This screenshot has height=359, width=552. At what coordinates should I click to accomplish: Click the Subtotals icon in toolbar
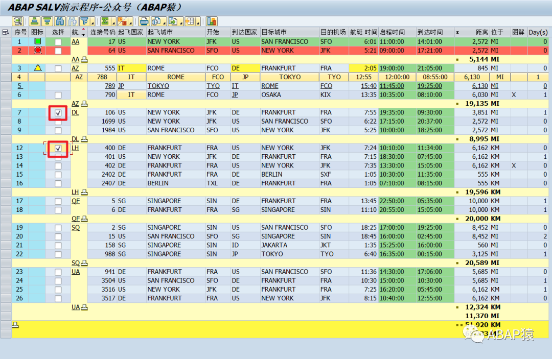[x=122, y=21]
